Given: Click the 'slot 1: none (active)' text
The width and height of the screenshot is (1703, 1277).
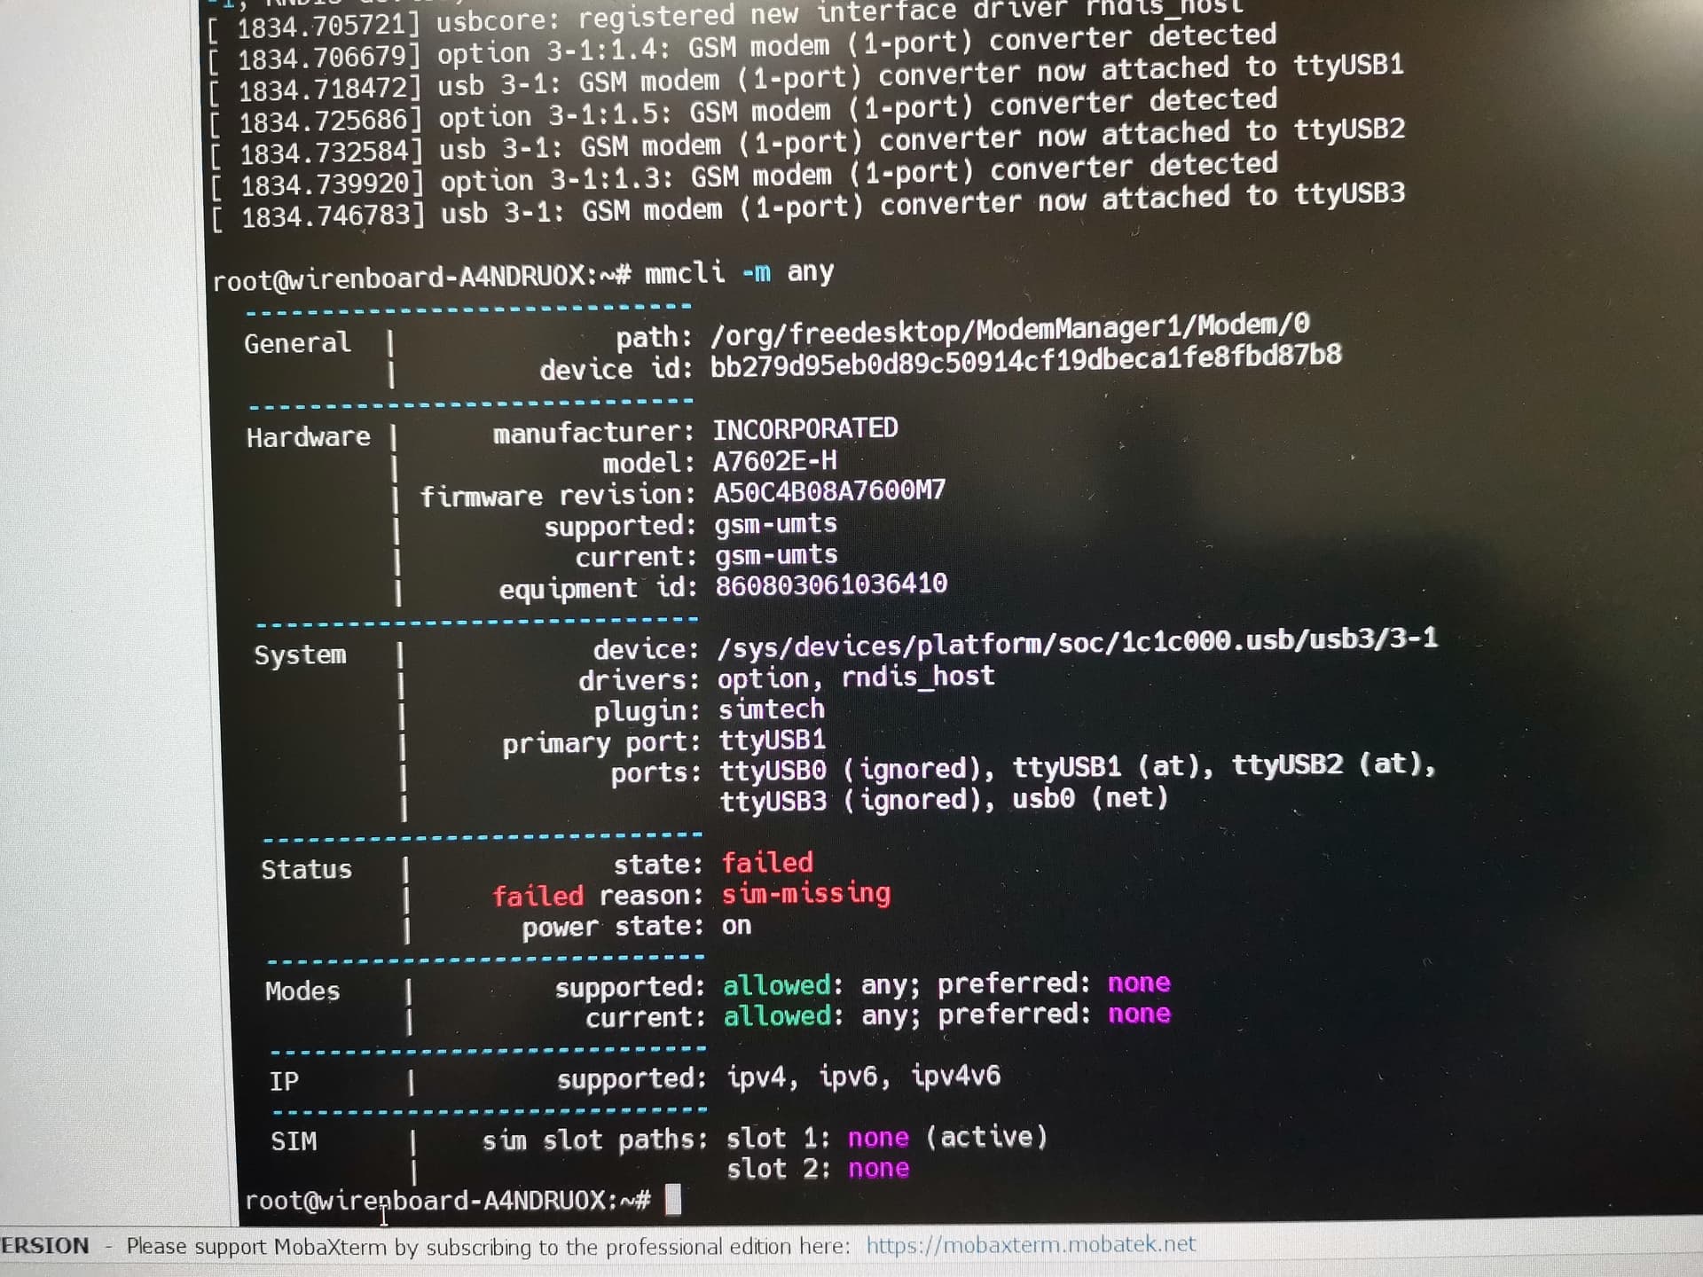Looking at the screenshot, I should 886,1137.
